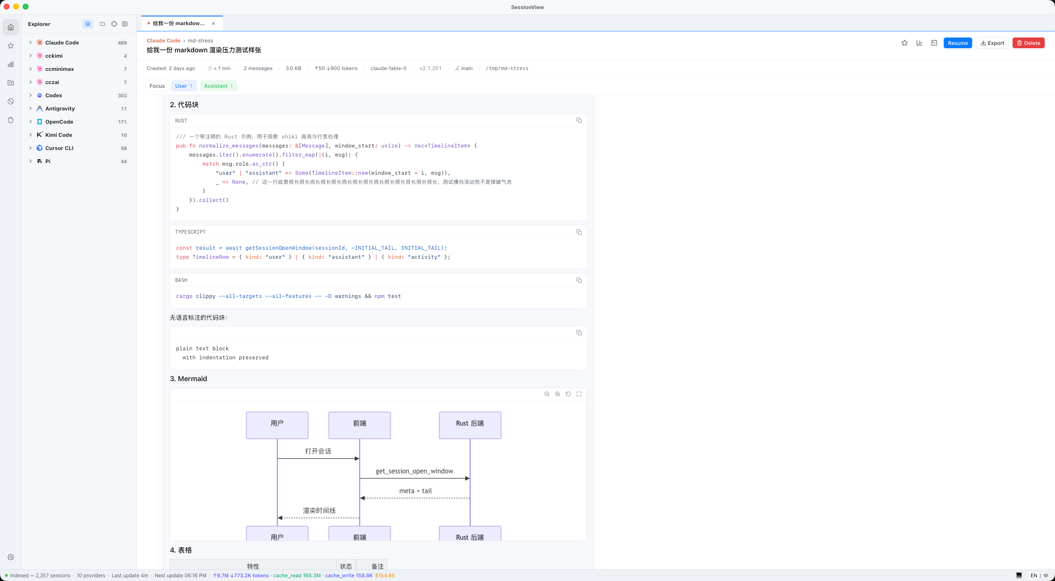Click the claude-fable-5 model label

pos(388,68)
